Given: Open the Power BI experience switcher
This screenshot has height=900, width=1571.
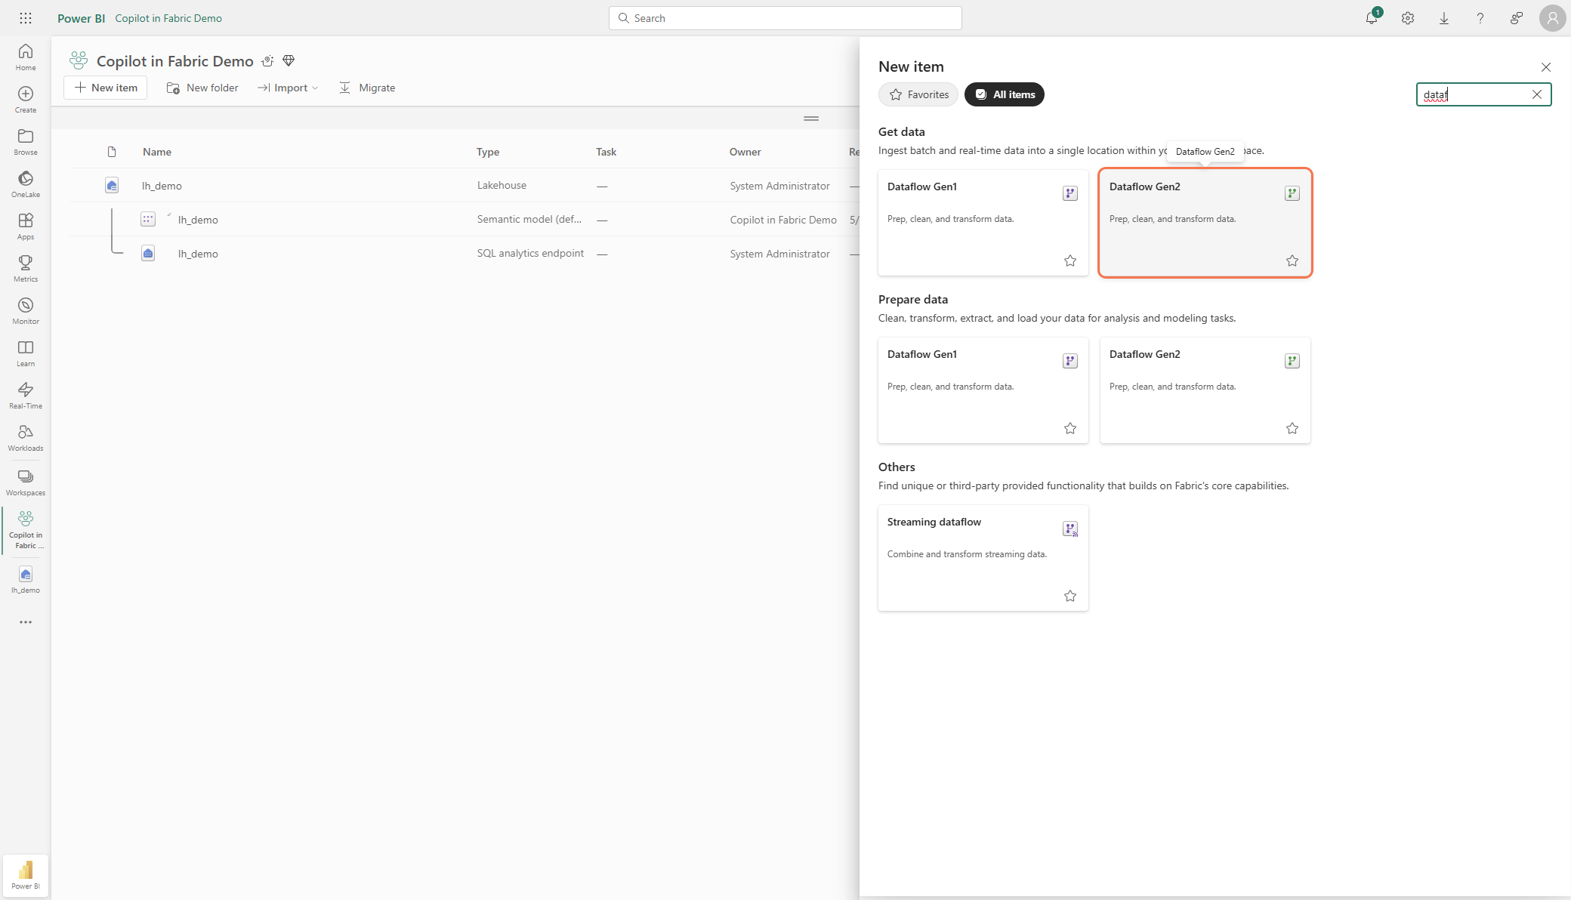Looking at the screenshot, I should click(x=26, y=875).
